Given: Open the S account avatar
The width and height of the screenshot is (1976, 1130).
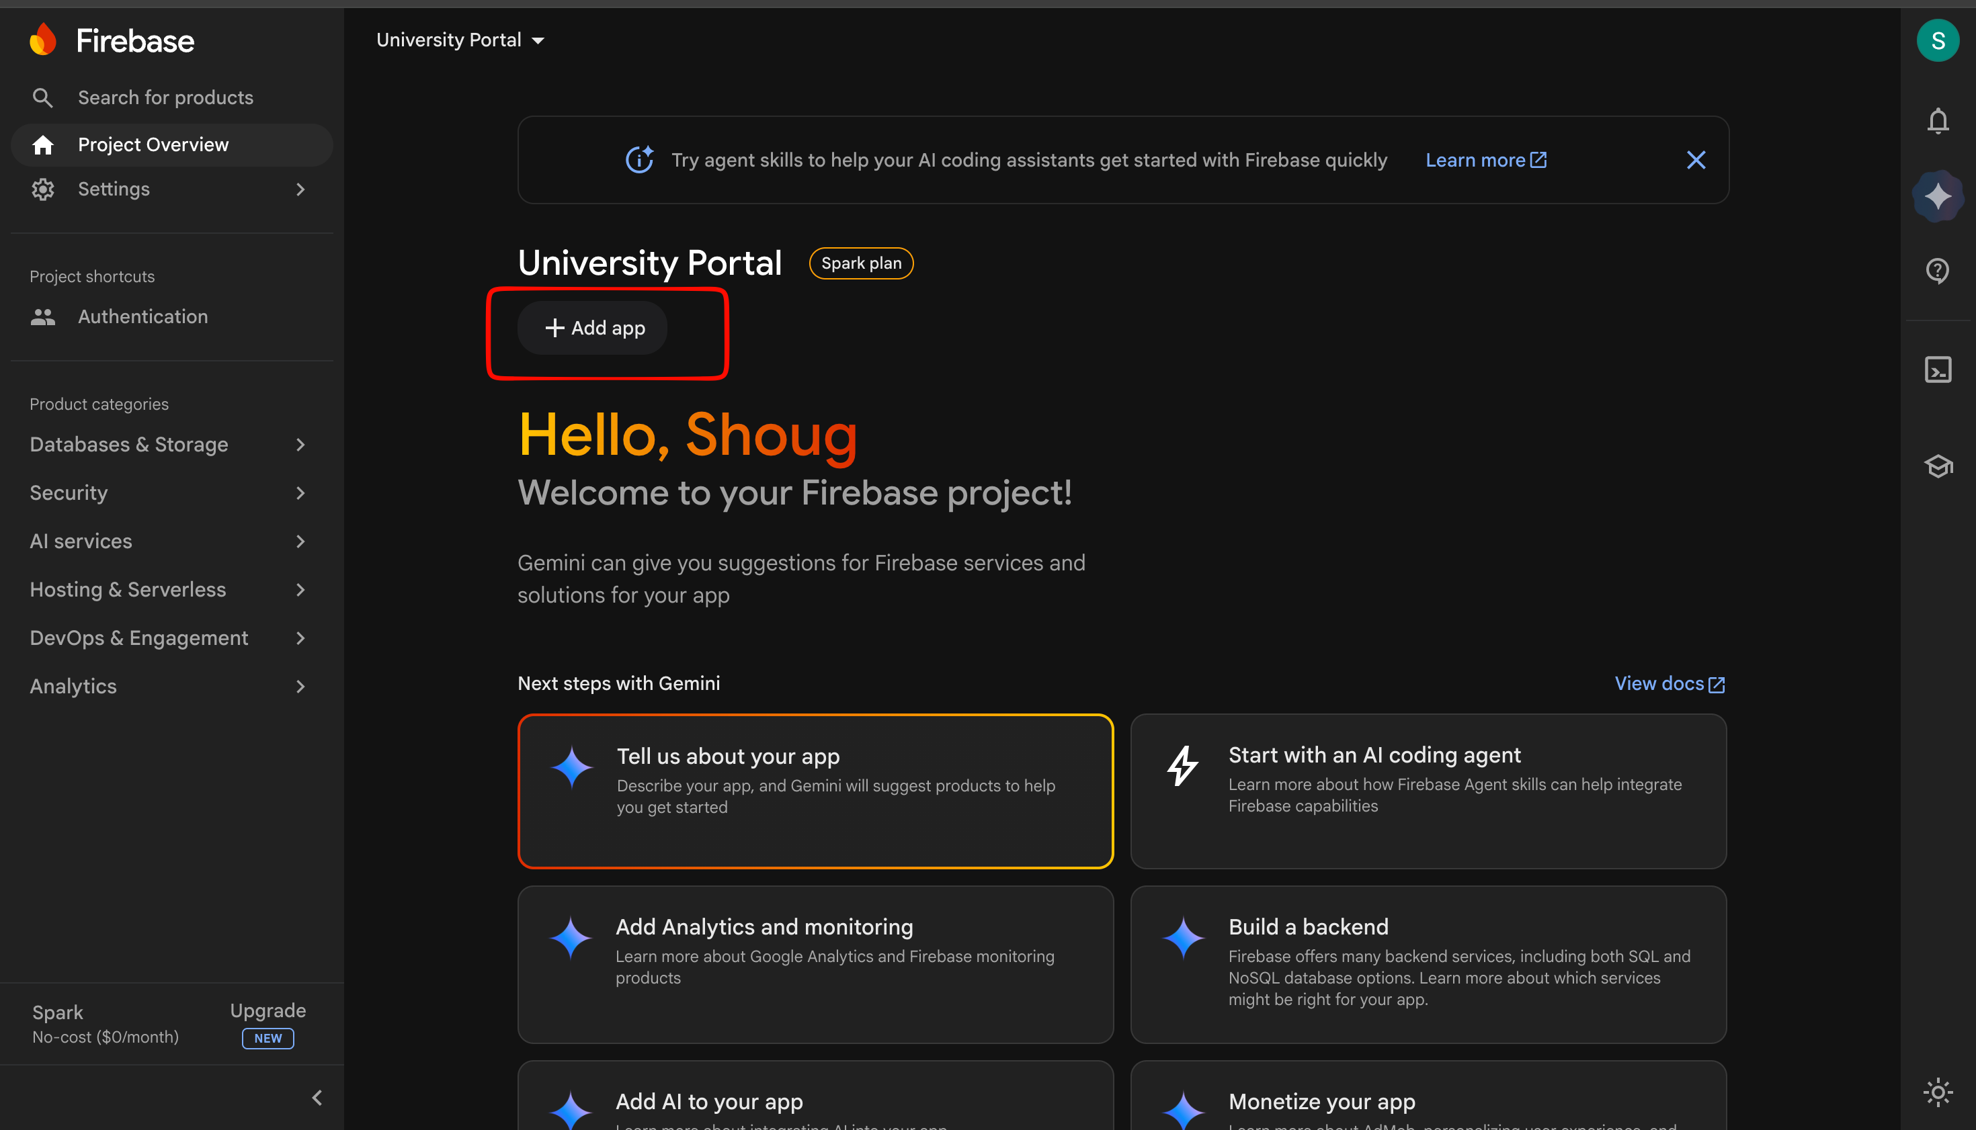Looking at the screenshot, I should click(x=1937, y=40).
